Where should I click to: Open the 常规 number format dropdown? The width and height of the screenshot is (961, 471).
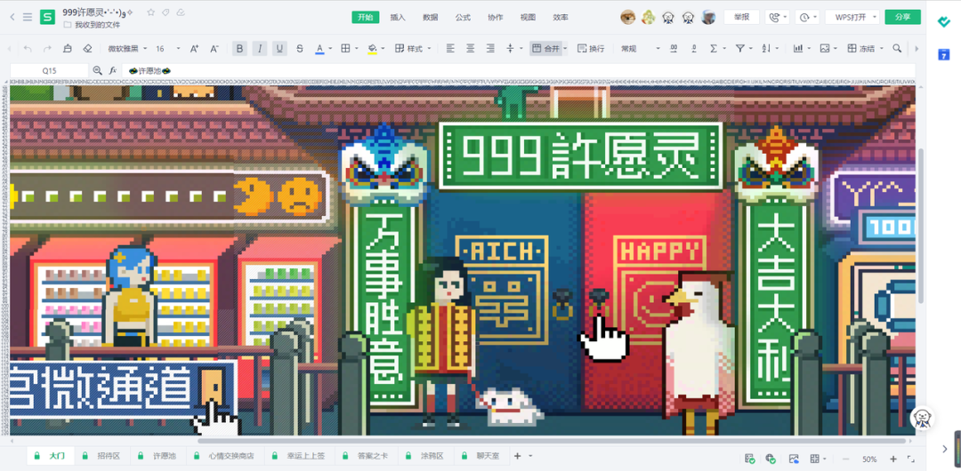point(641,48)
